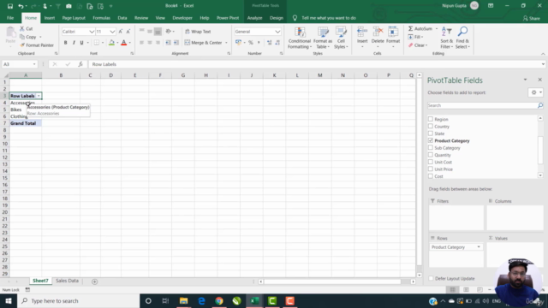
Task: Add a new sheet with plus icon
Action: pos(94,281)
